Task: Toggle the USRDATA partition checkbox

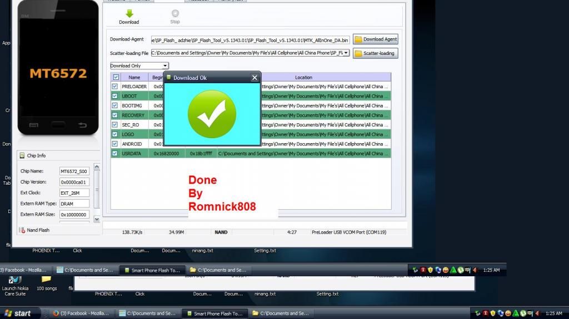Action: point(115,154)
